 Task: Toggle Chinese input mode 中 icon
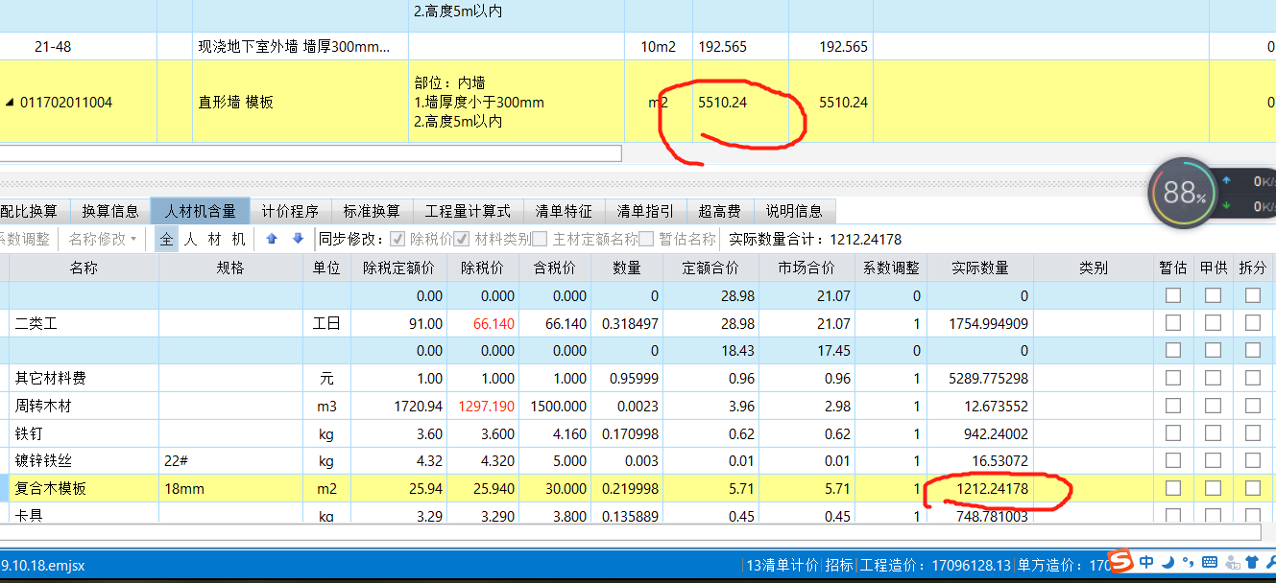pyautogui.click(x=1146, y=562)
